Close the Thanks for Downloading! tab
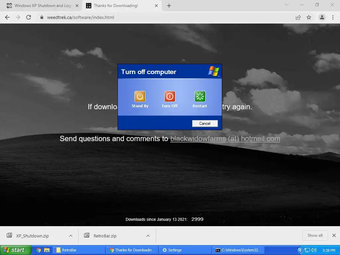Screen dimensions: 340x255 tap(156, 6)
